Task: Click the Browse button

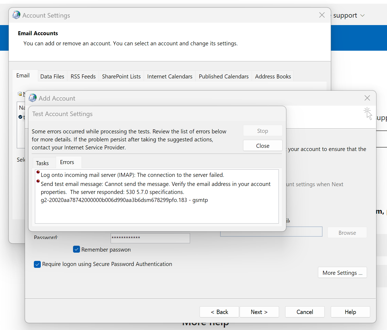Action: 347,233
